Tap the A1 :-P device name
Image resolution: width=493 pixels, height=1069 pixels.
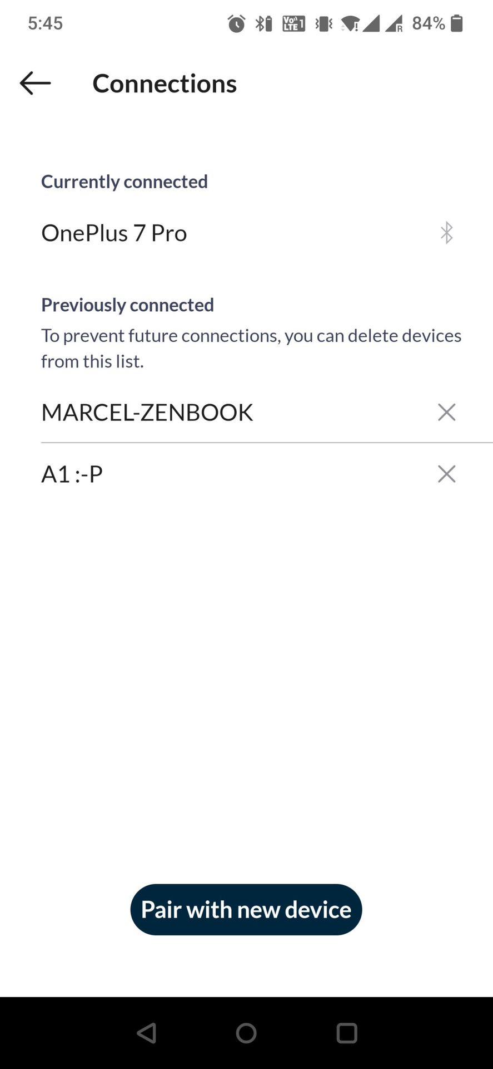pos(72,474)
